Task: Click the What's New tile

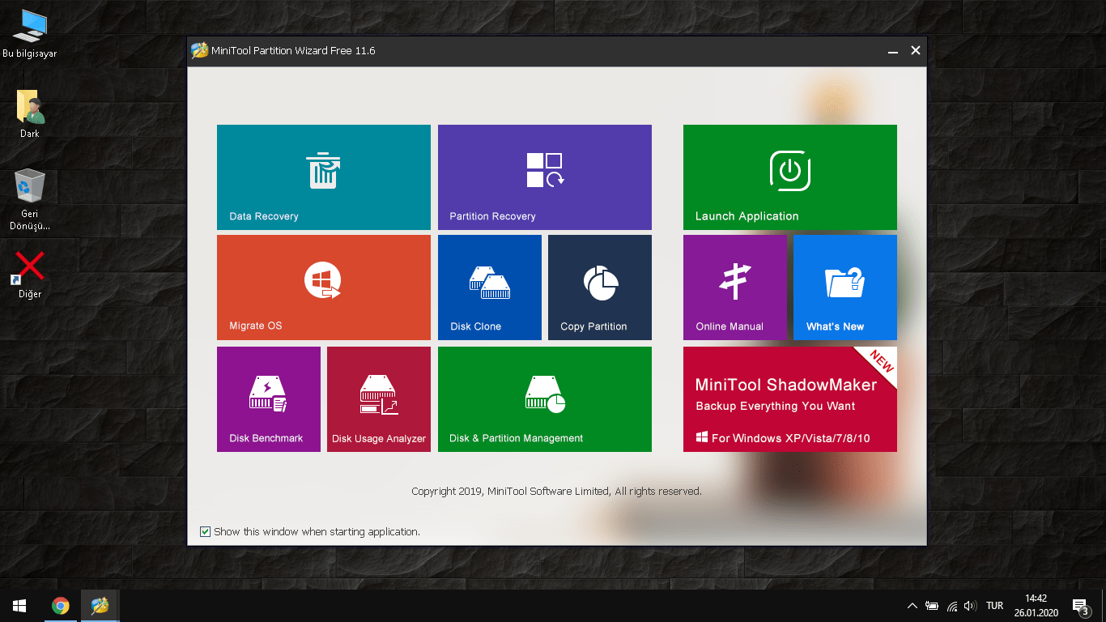Action: point(845,288)
